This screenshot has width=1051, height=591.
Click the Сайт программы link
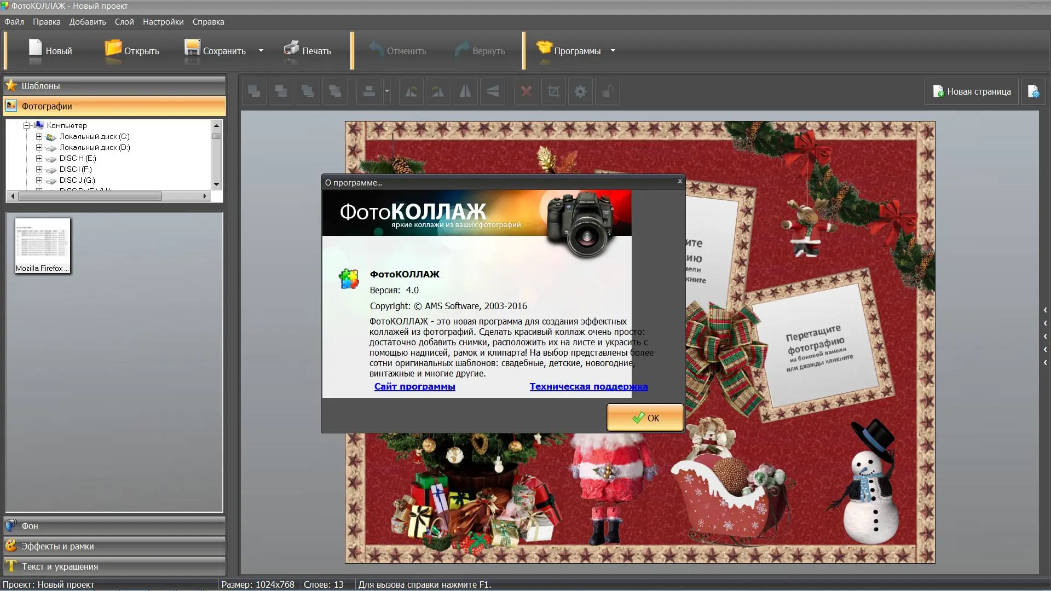point(414,387)
